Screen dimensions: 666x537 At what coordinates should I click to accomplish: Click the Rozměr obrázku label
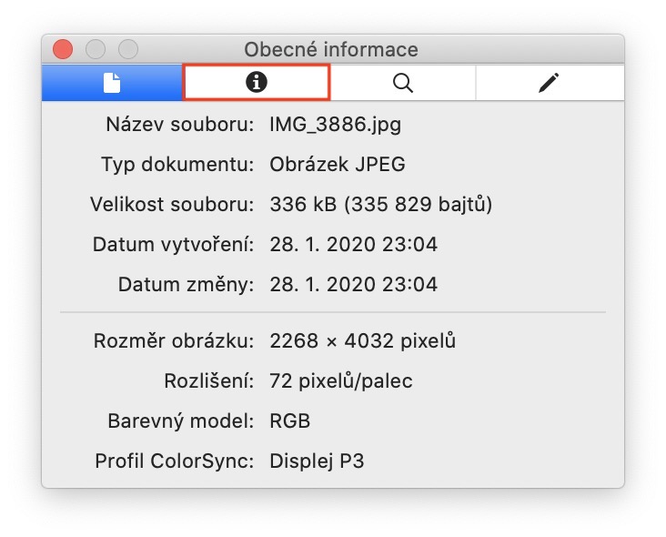point(174,341)
